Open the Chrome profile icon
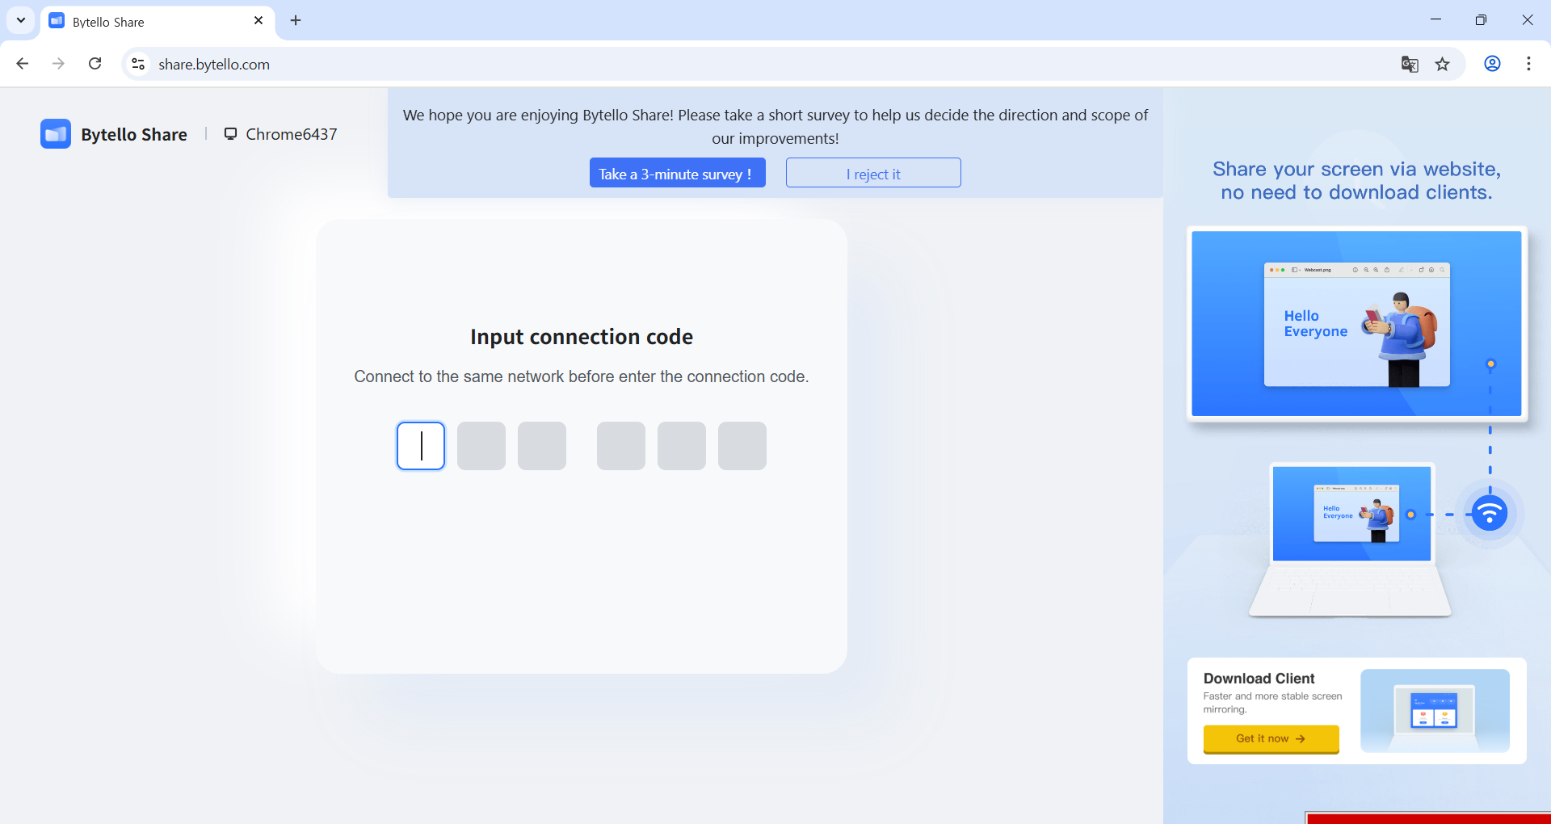 tap(1492, 64)
